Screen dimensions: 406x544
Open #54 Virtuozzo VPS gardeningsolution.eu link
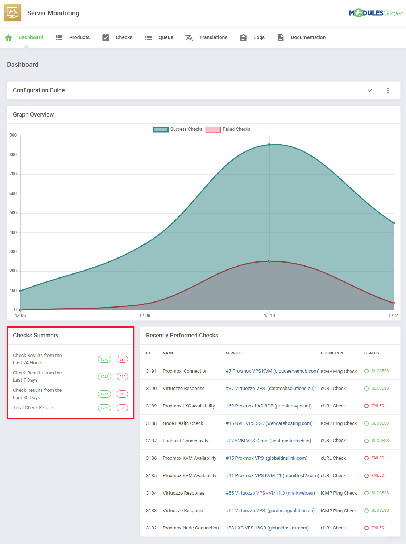click(x=270, y=511)
